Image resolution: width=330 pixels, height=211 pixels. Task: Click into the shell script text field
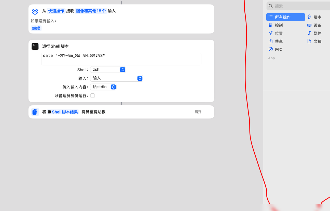click(121, 59)
